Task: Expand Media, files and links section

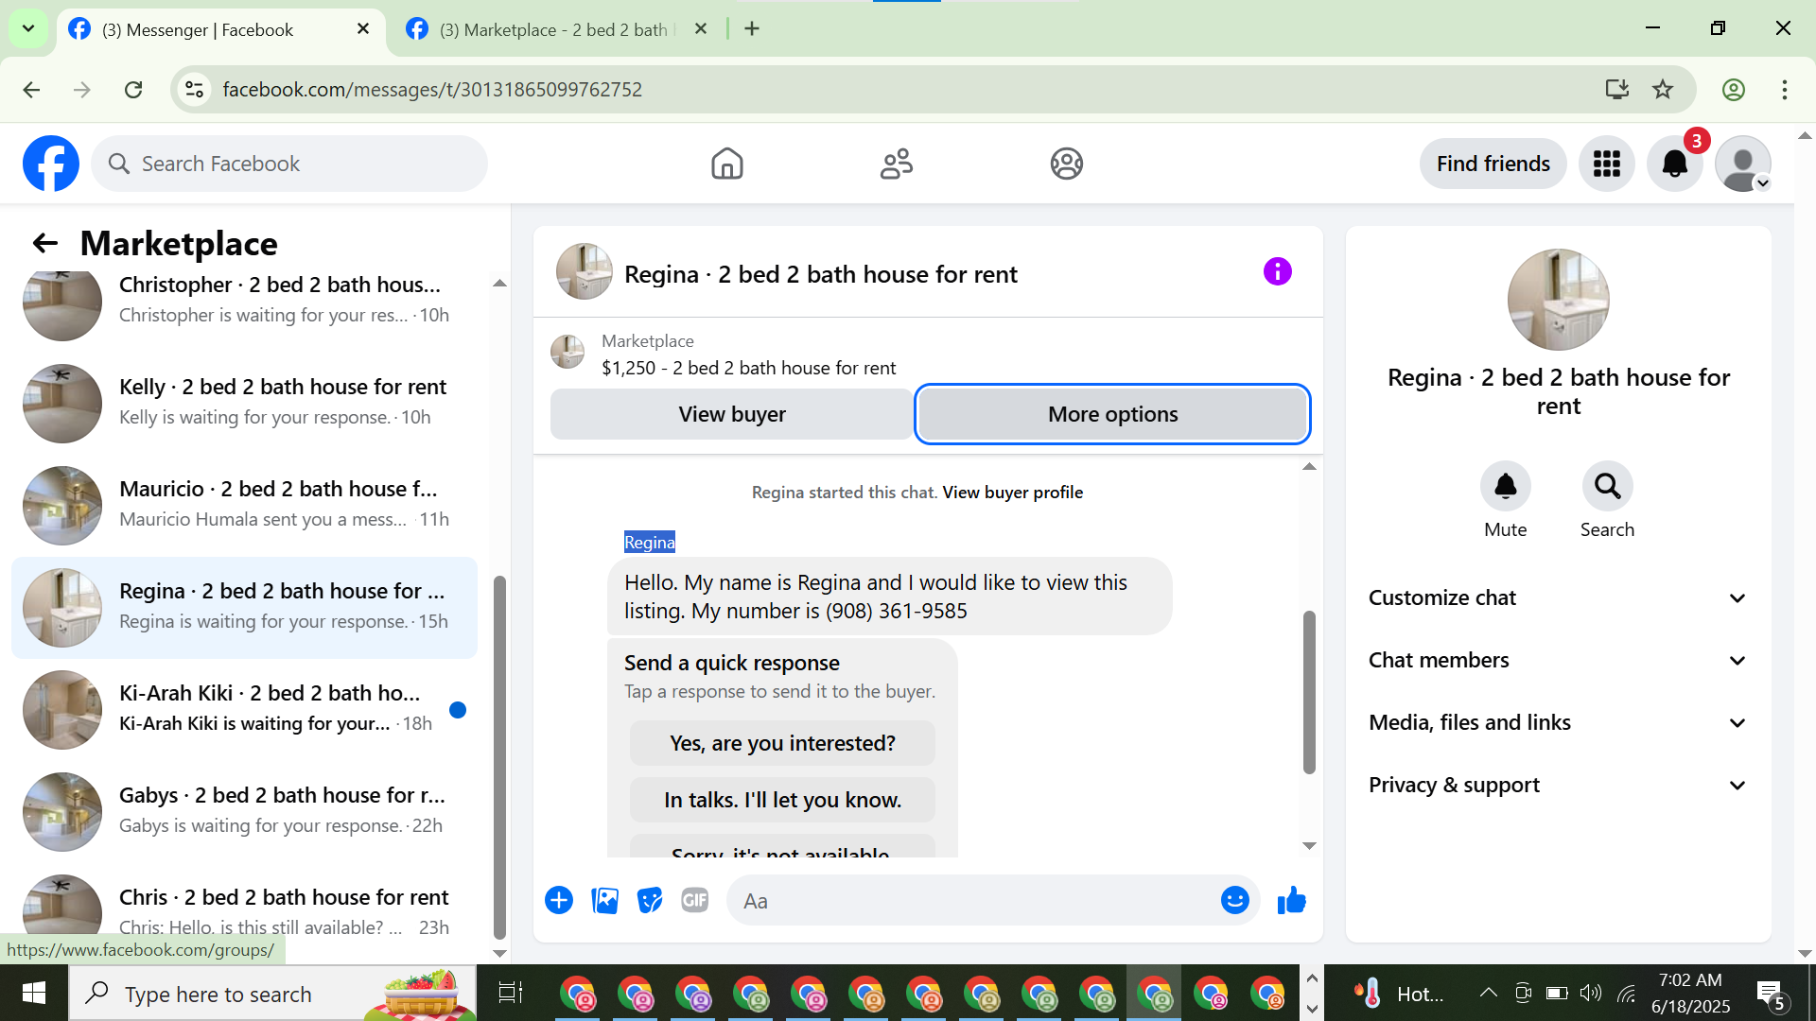Action: tap(1558, 722)
